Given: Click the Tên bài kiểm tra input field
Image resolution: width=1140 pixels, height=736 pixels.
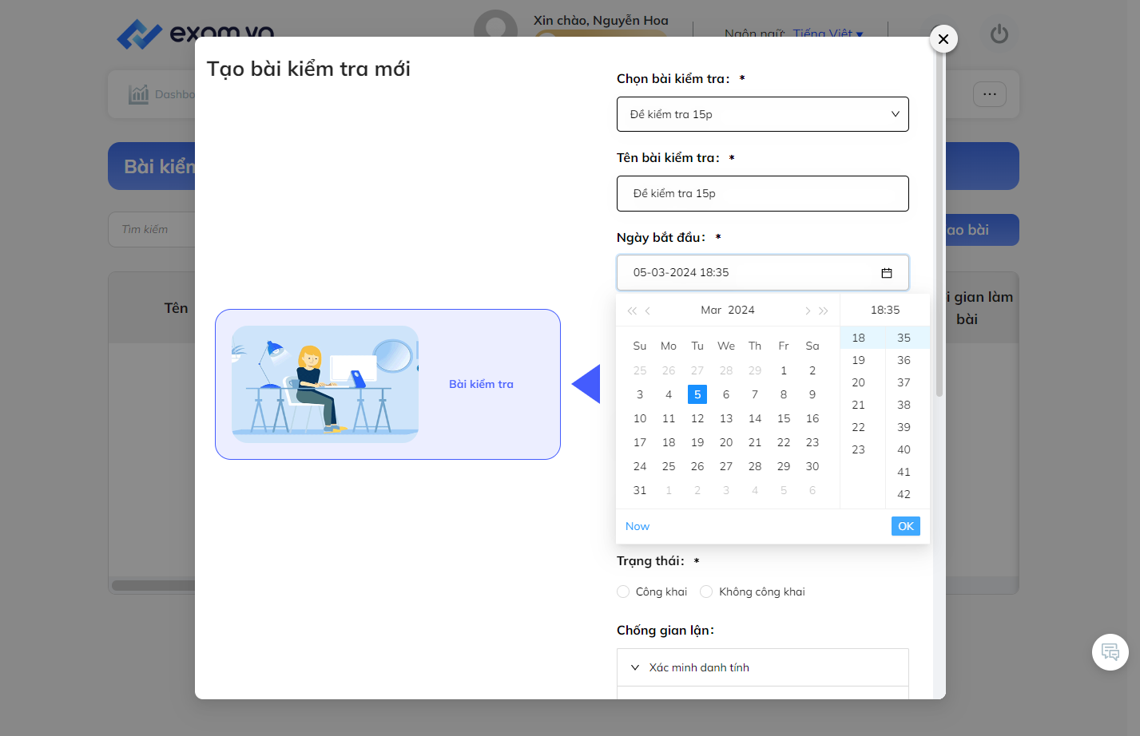Looking at the screenshot, I should (x=763, y=193).
